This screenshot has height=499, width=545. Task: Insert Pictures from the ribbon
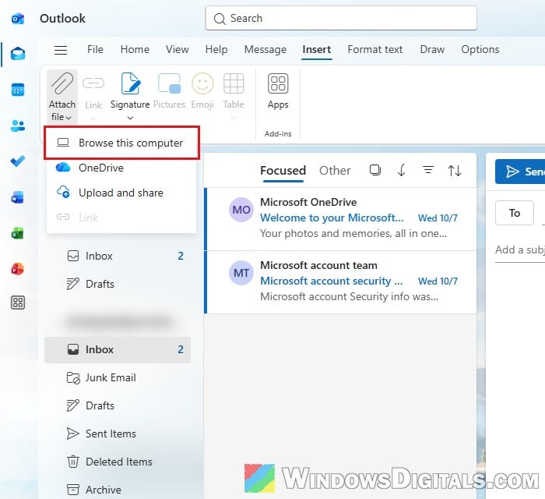[169, 90]
